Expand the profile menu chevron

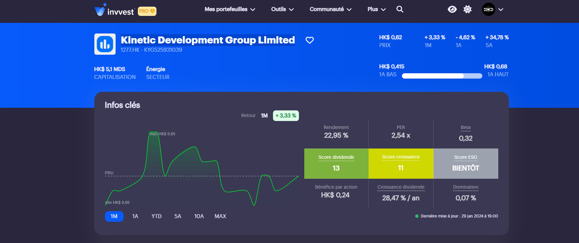point(501,10)
